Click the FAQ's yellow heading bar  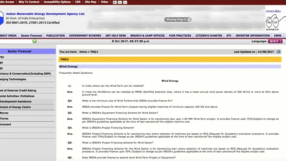170,59
